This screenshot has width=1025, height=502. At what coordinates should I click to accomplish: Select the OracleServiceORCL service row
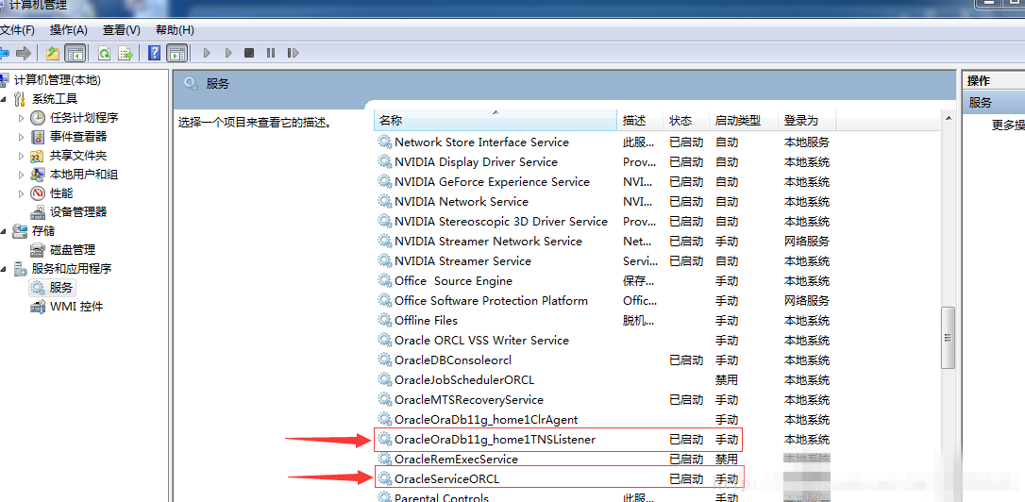447,479
